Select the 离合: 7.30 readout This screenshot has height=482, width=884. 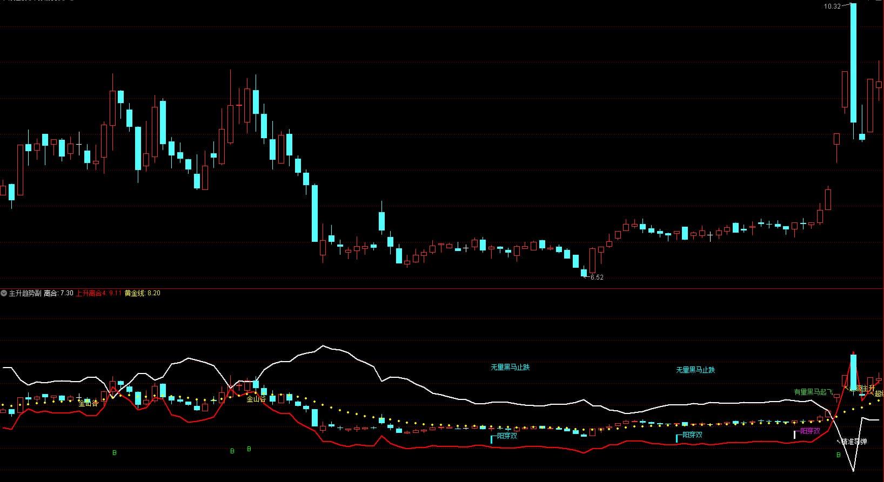[x=58, y=293]
